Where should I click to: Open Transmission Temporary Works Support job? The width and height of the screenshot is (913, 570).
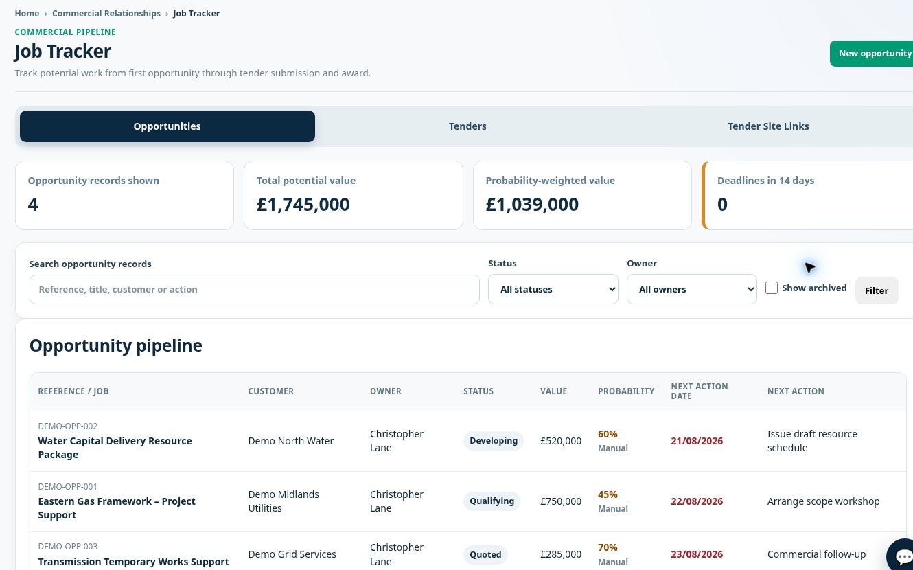(x=134, y=562)
